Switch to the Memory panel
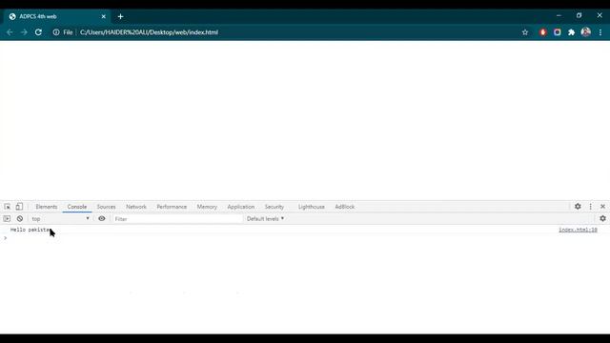The image size is (610, 343). (207, 207)
